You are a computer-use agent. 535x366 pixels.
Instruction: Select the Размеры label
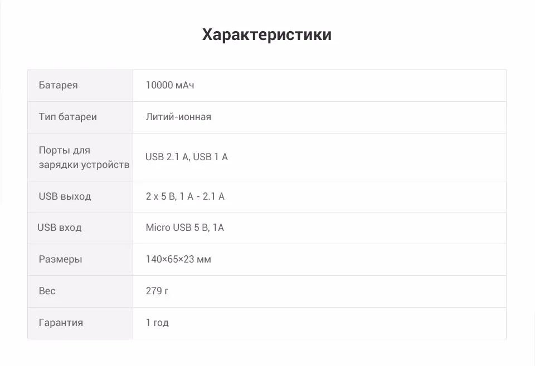(x=60, y=259)
